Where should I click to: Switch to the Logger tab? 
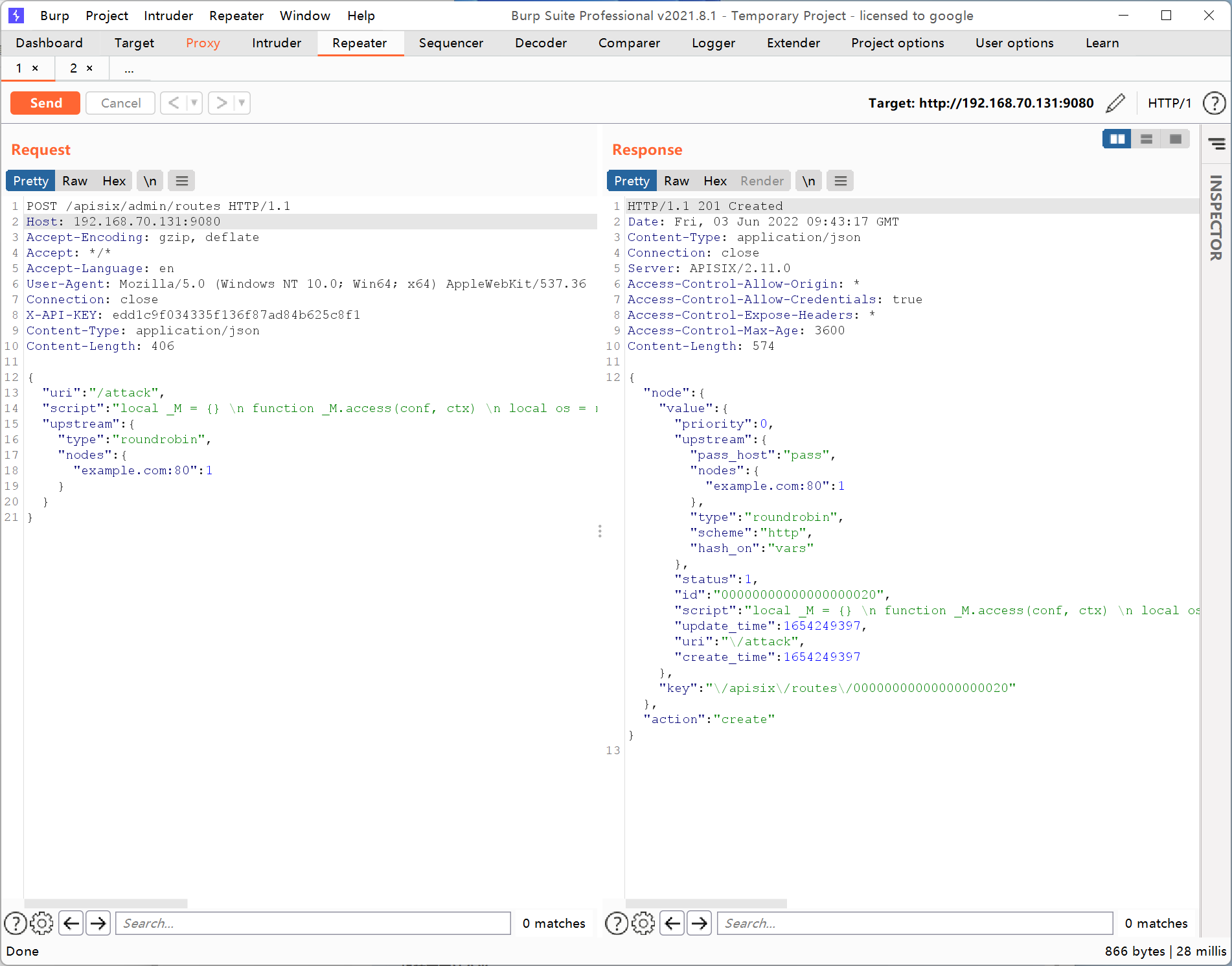[x=713, y=43]
